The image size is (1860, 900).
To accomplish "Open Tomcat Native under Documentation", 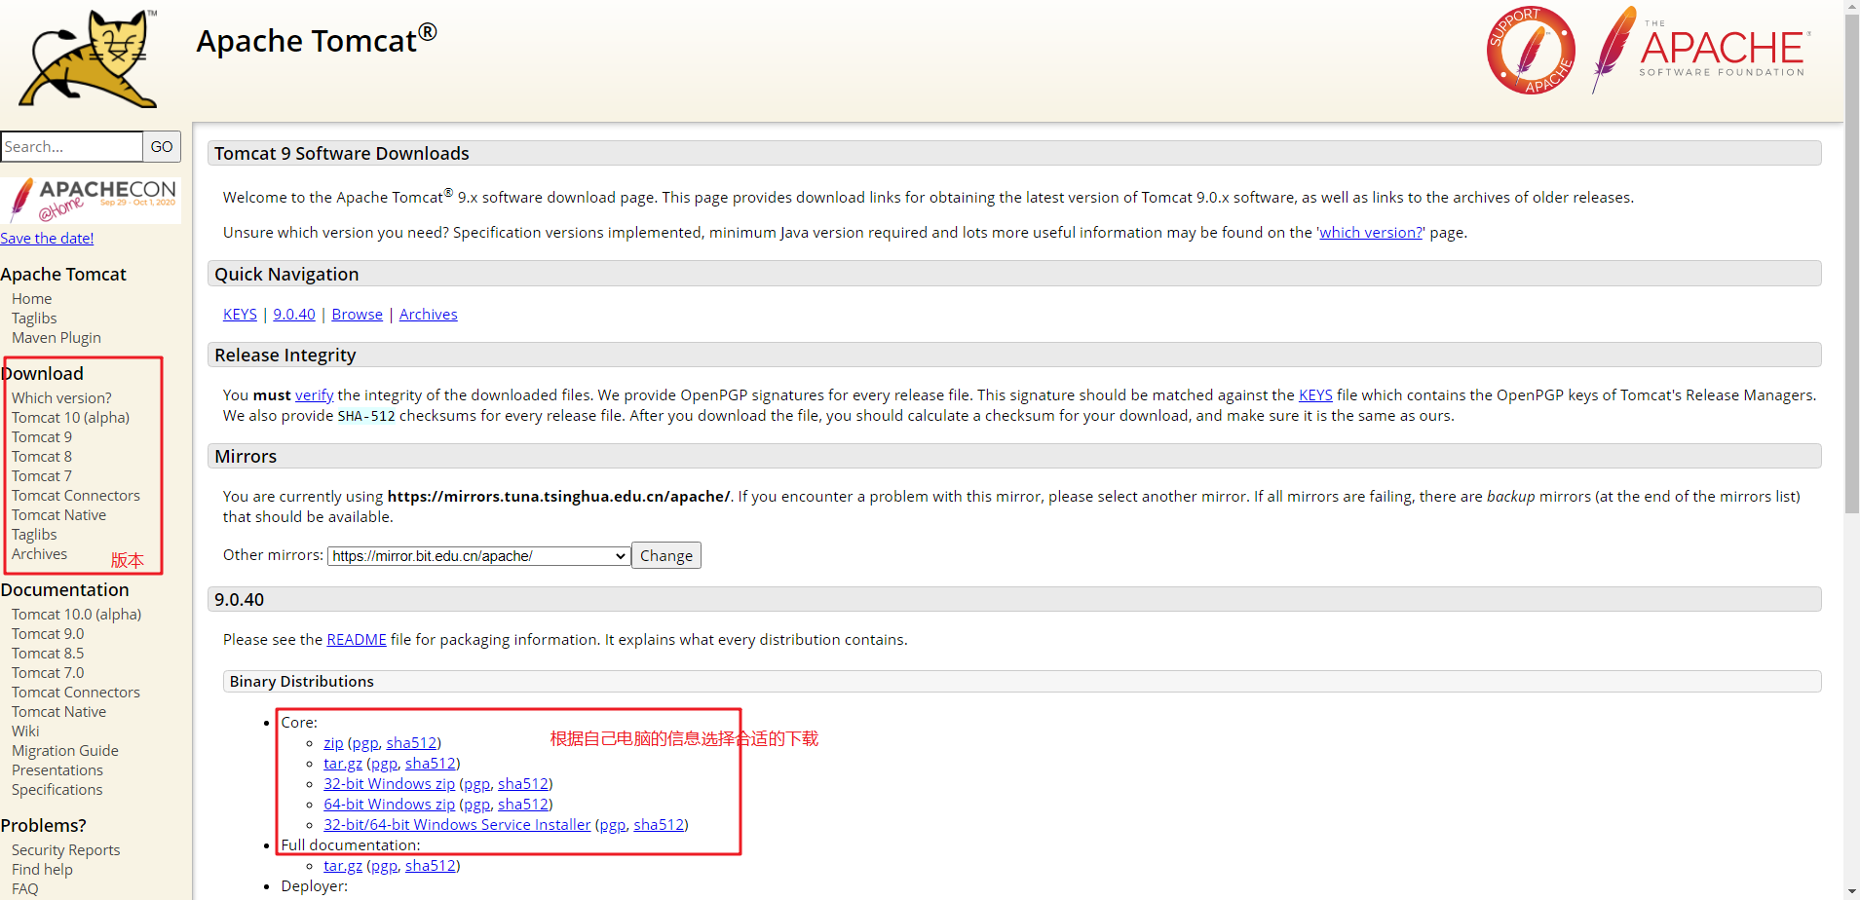I will coord(59,712).
